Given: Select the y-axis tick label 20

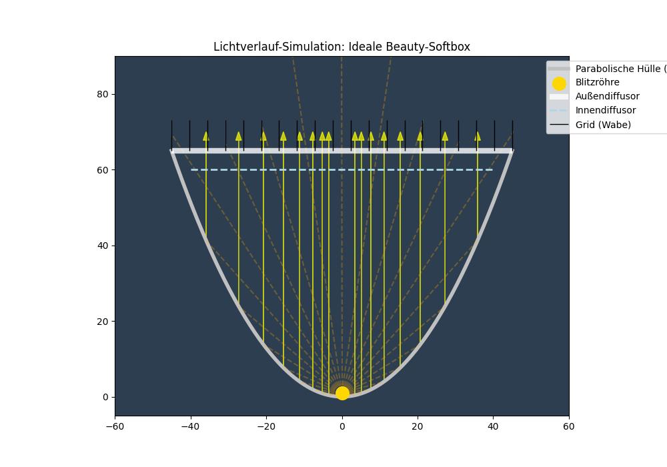Looking at the screenshot, I should [x=103, y=322].
